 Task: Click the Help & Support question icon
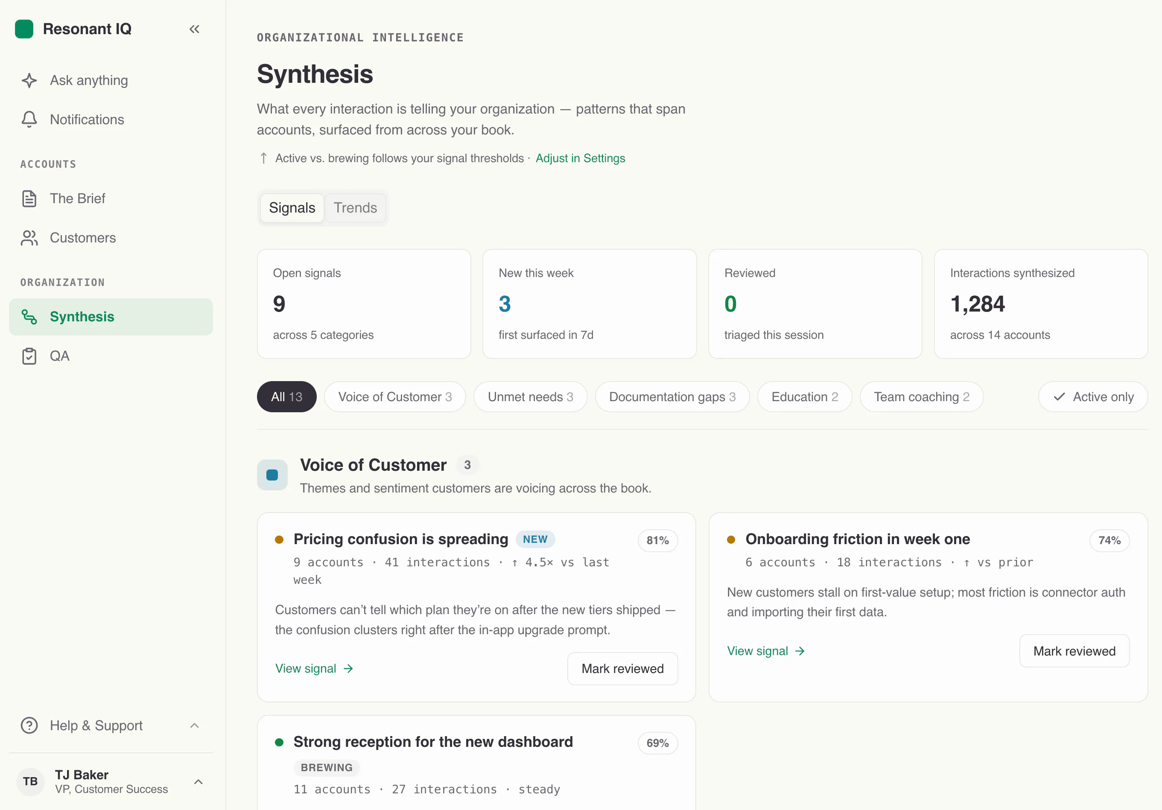point(29,726)
